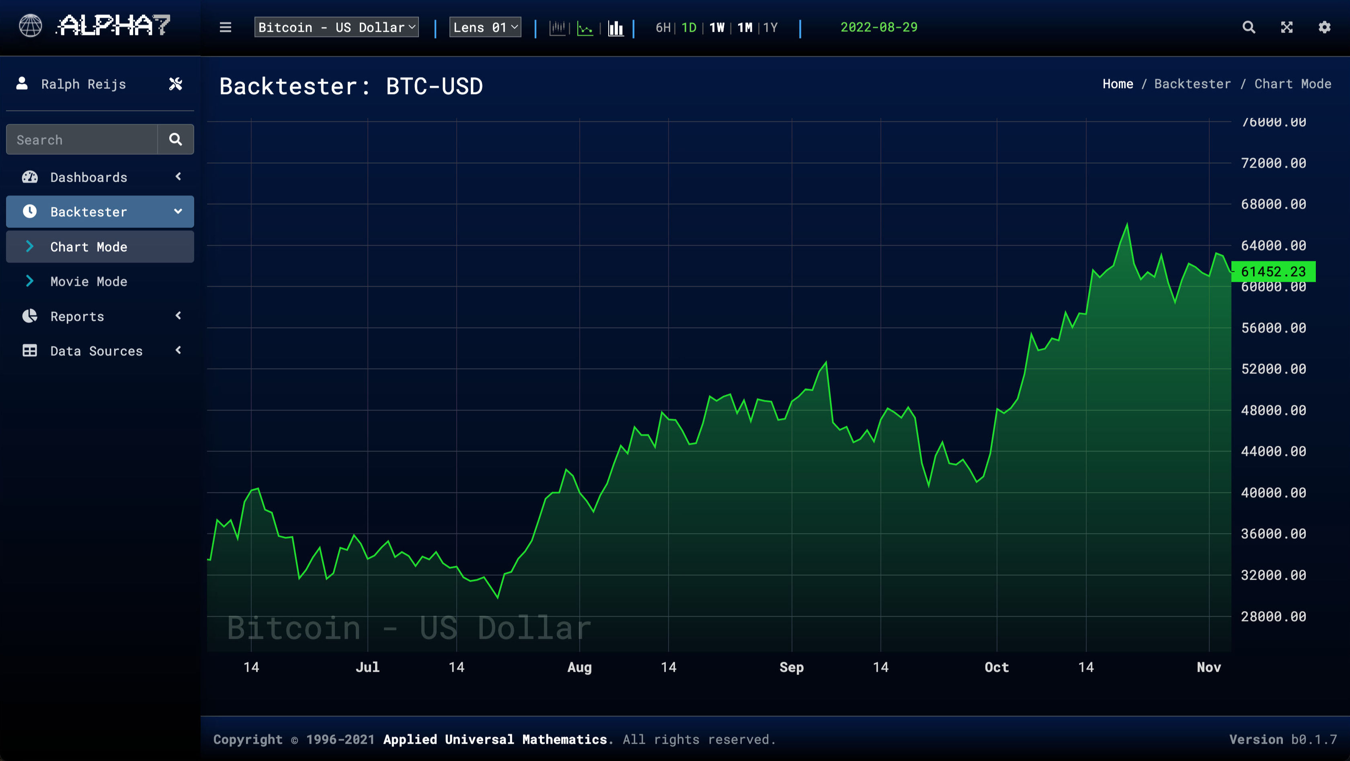
Task: Select the bar chart type icon
Action: 616,27
